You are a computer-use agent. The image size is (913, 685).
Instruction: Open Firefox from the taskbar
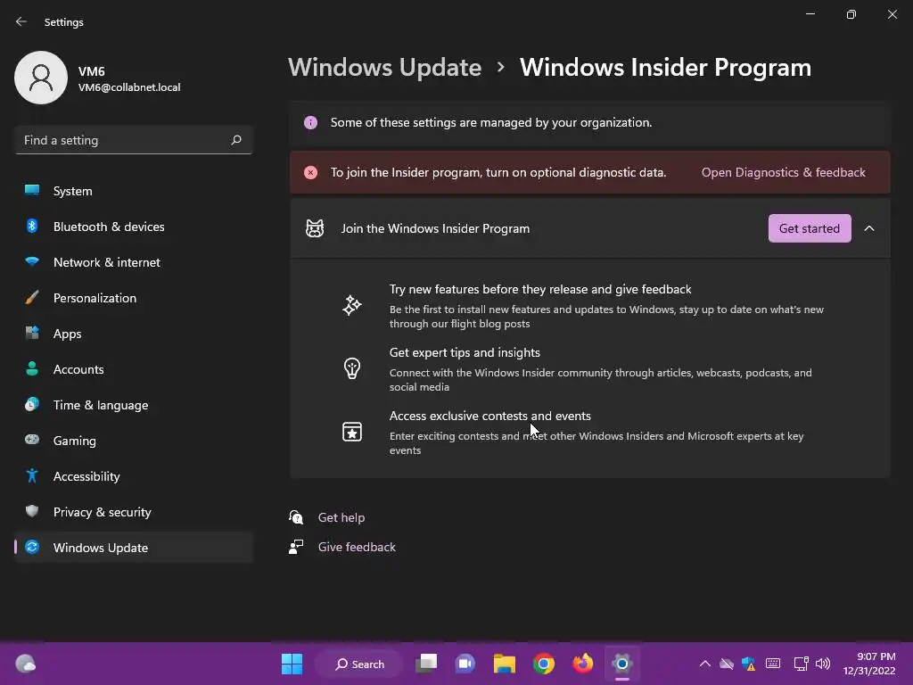pos(582,664)
